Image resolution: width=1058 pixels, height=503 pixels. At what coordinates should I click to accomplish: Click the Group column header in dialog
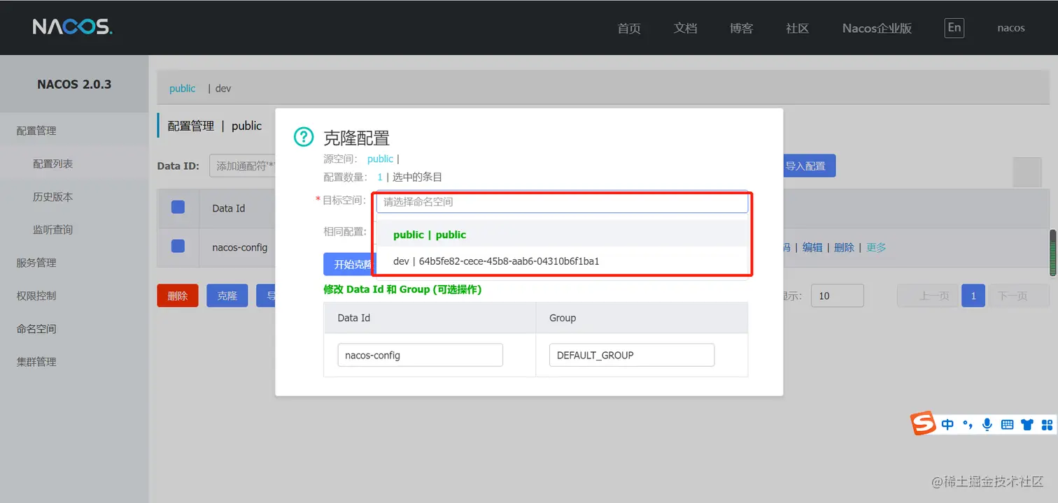click(x=563, y=318)
